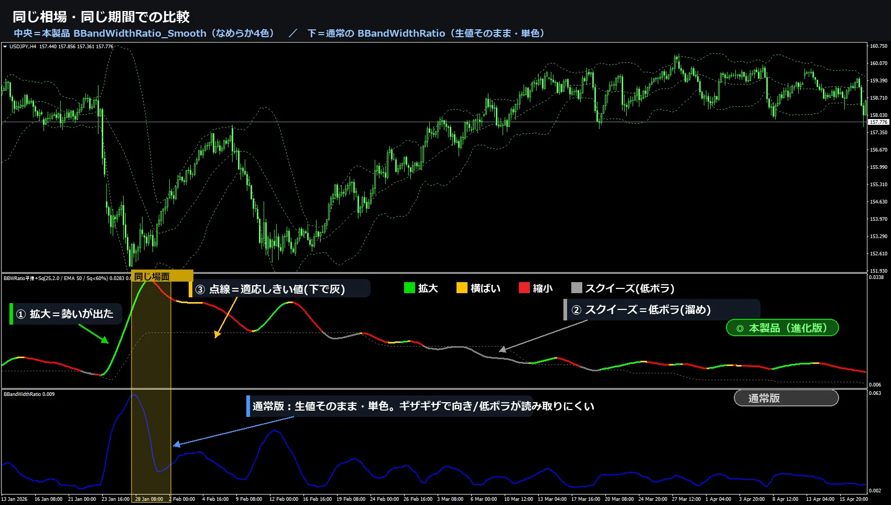Click the 151.930 price axis label

point(879,271)
